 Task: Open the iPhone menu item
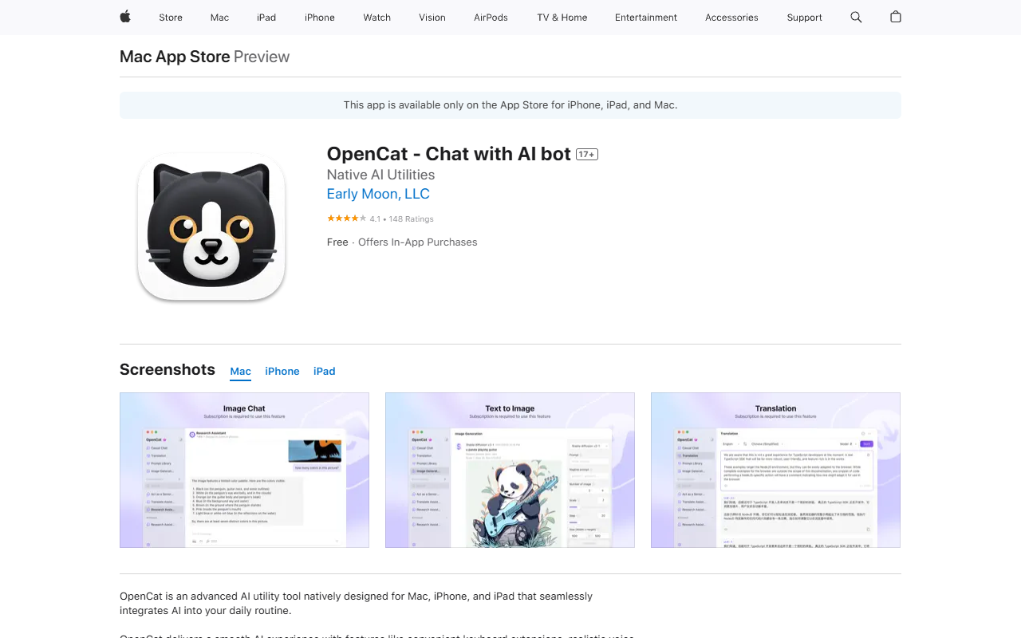[x=320, y=18]
